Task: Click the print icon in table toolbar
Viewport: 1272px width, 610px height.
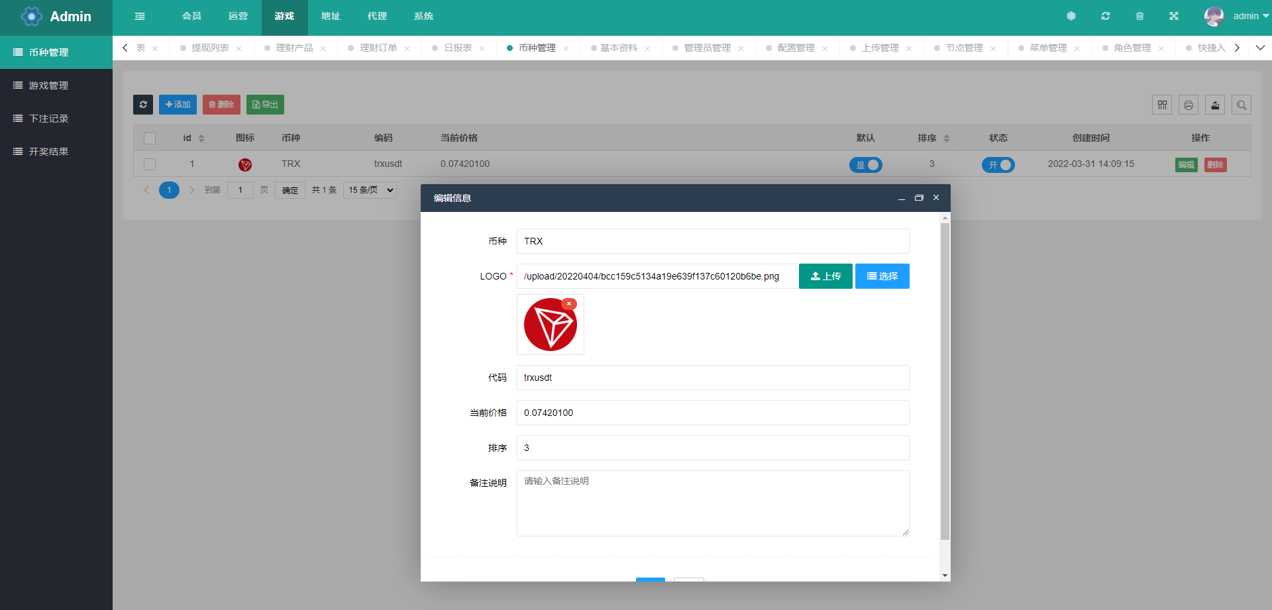Action: click(1189, 105)
